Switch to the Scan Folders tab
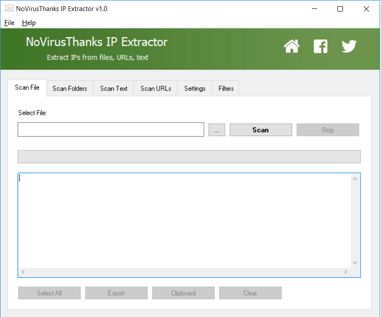Screen dimensions: 381x317 coord(70,88)
